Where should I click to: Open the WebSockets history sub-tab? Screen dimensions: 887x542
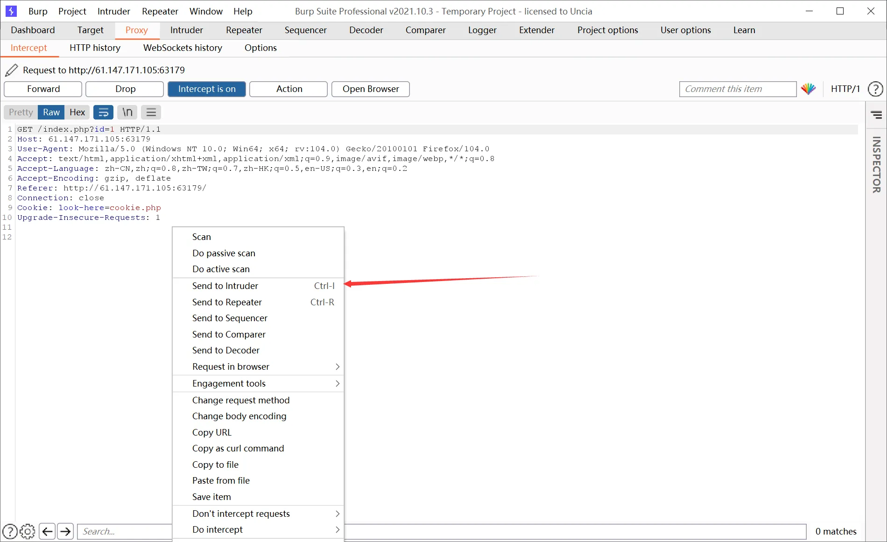(183, 48)
